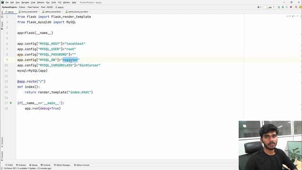Open the run configuration dropdown labeled app

tap(270, 7)
